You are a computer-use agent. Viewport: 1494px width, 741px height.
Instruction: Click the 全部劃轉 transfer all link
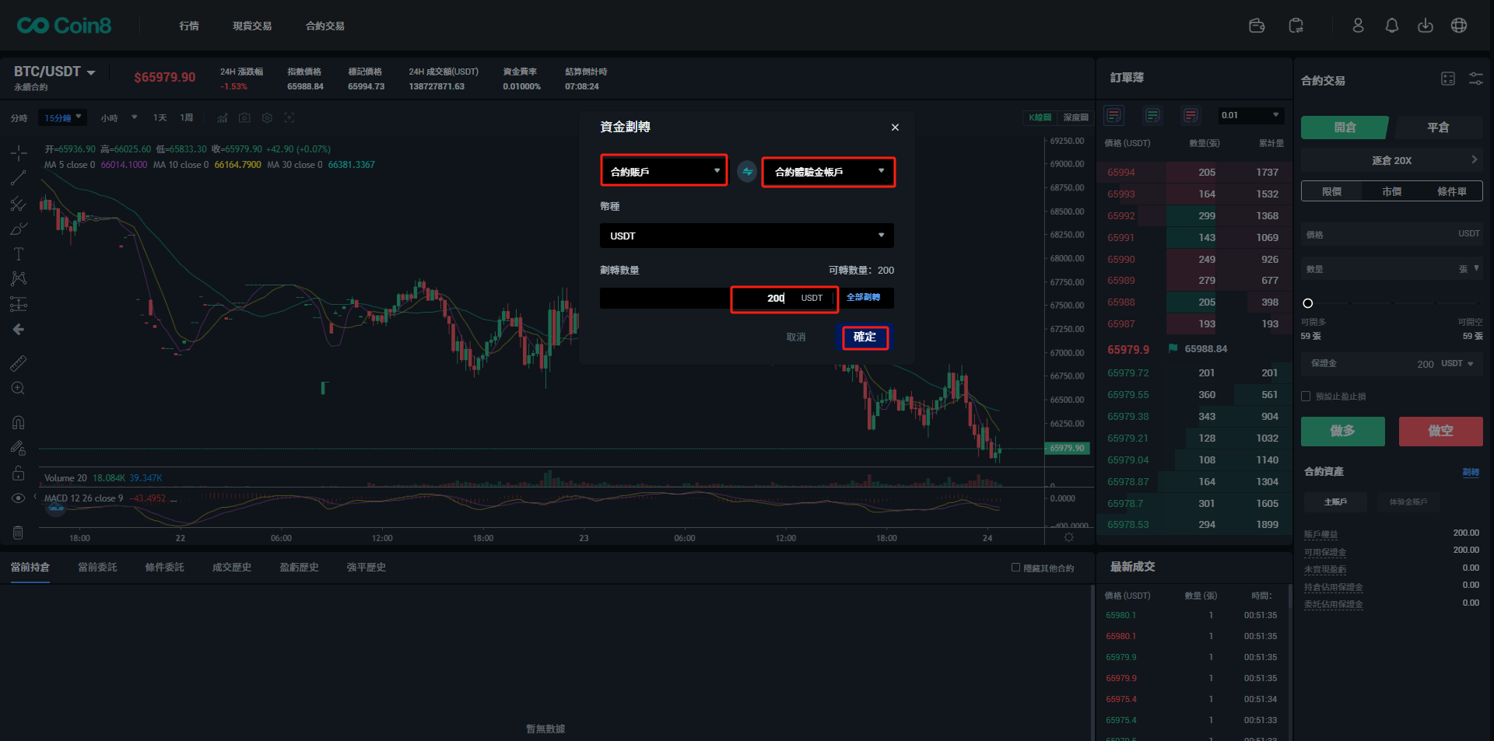click(863, 298)
